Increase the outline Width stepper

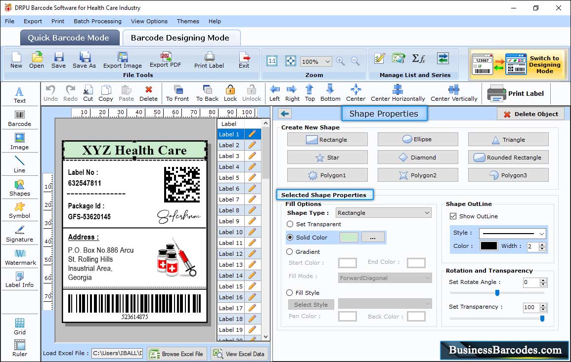click(x=542, y=244)
